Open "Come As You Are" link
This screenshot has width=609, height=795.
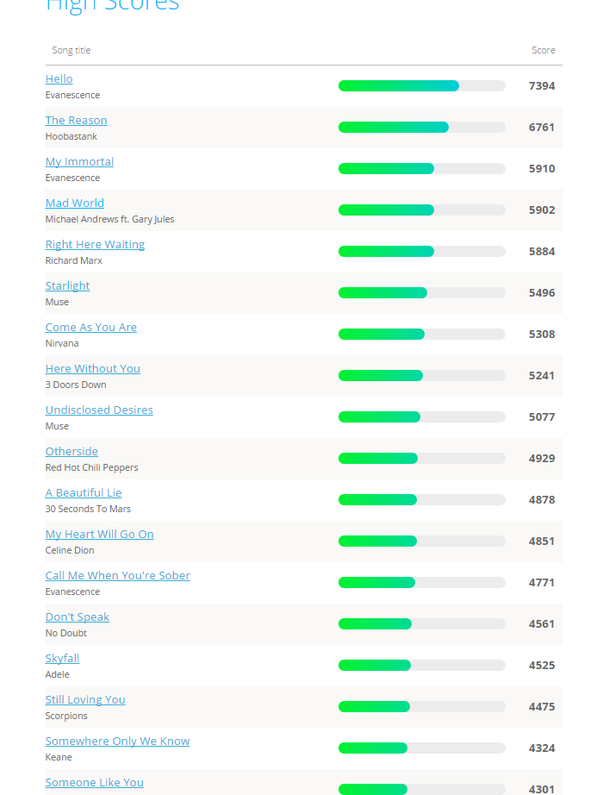[91, 328]
